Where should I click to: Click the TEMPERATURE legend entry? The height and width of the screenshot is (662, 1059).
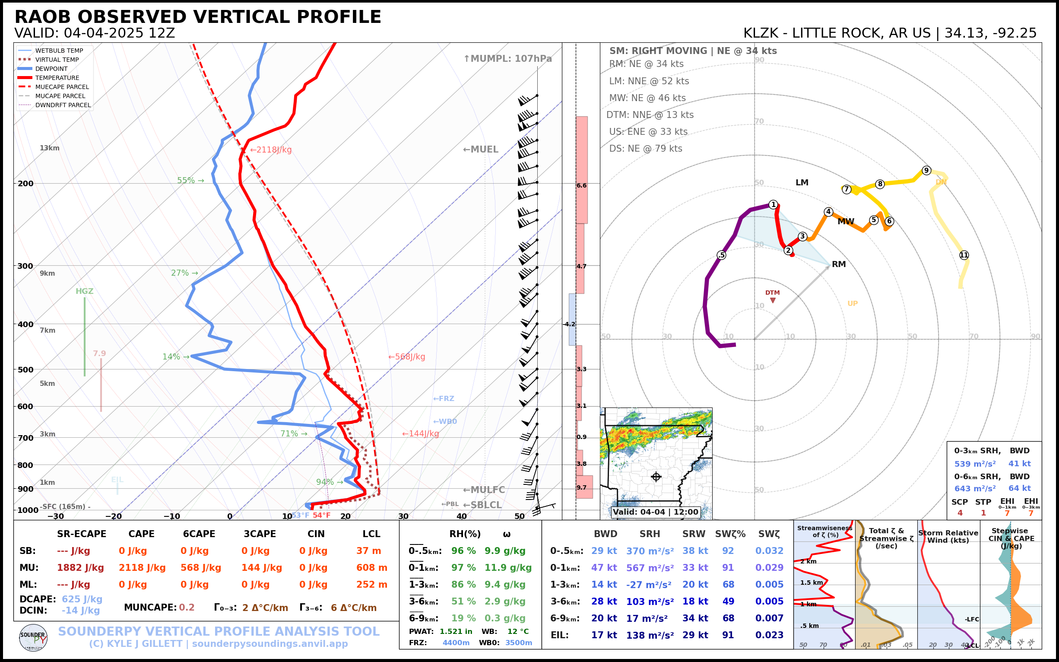(x=57, y=77)
